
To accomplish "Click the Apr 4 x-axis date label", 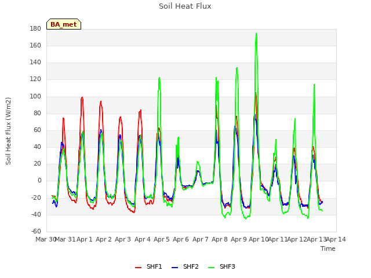I will click(x=143, y=239).
